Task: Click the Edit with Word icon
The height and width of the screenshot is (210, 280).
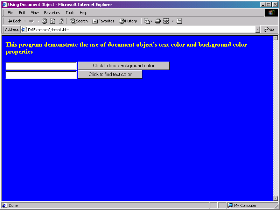Action: [x=166, y=21]
